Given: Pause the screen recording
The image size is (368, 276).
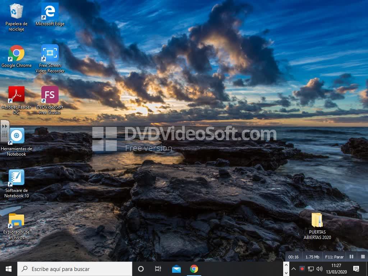Looking at the screenshot, I should 351,257.
